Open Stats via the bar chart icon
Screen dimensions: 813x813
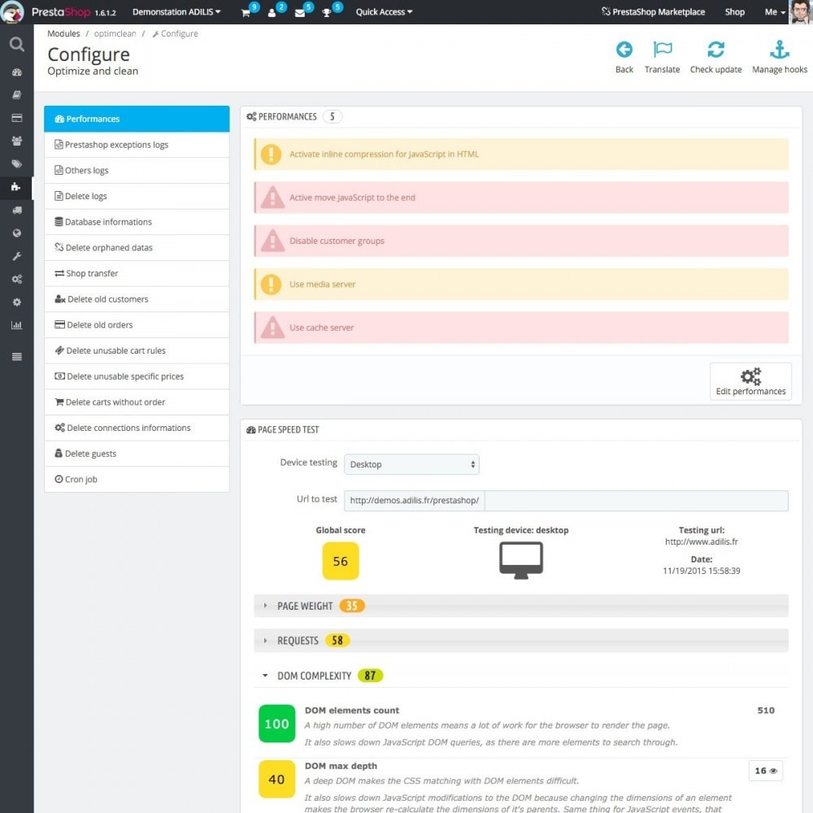click(16, 324)
